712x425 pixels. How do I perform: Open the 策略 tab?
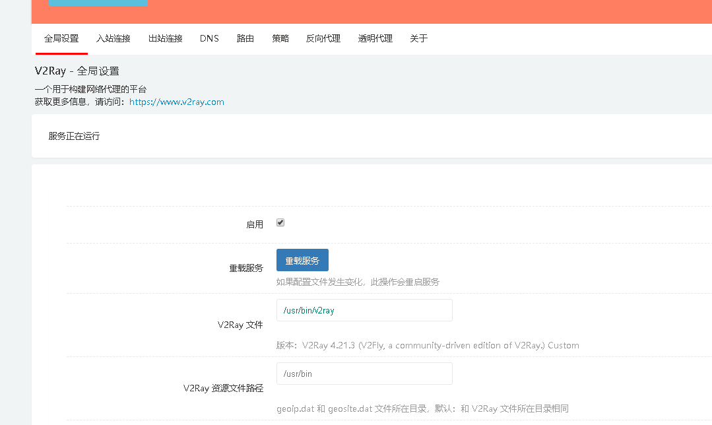point(280,38)
